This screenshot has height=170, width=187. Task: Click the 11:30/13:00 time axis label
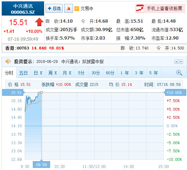(94, 166)
